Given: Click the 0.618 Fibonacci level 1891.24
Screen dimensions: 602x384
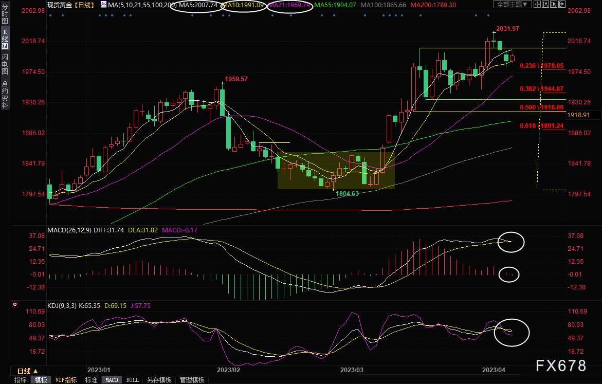Looking at the screenshot, I should click(x=542, y=125).
